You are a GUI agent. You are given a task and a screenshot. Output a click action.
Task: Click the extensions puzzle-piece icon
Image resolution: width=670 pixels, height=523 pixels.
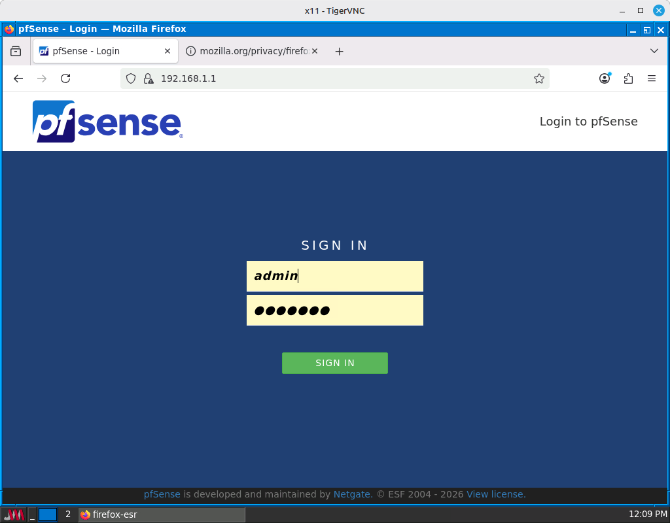pyautogui.click(x=628, y=78)
